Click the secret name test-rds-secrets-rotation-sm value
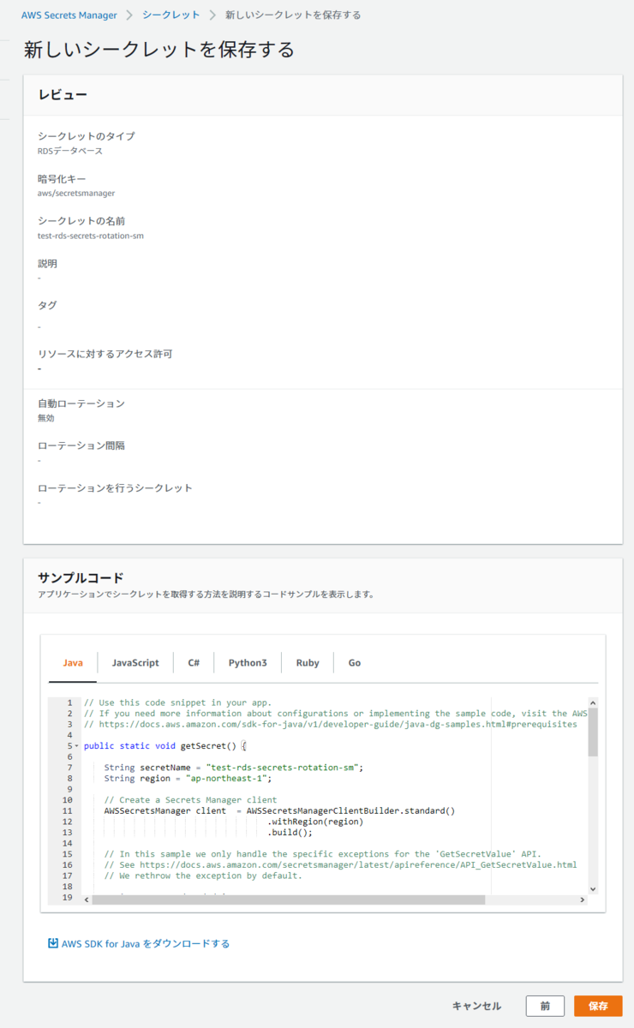The width and height of the screenshot is (634, 1028). tap(91, 236)
